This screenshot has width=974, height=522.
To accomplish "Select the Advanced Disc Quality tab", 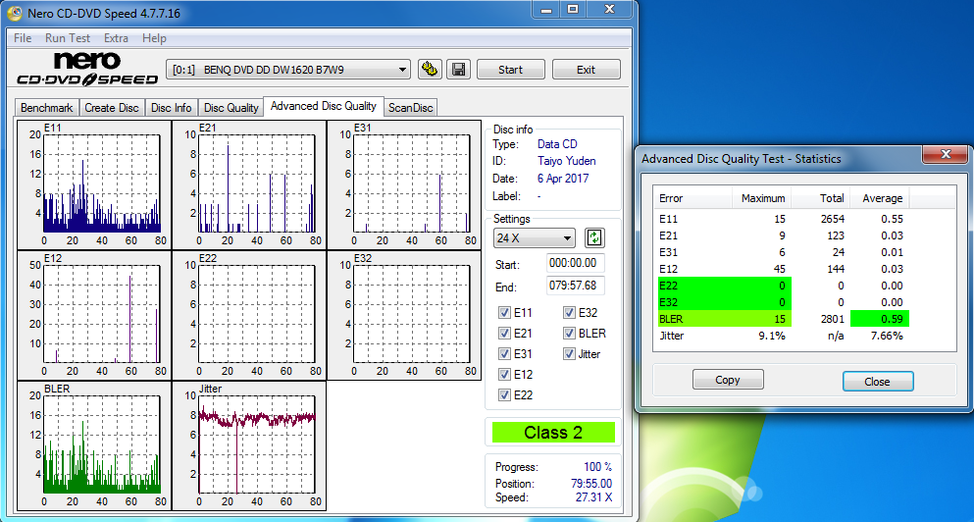I will 324,106.
